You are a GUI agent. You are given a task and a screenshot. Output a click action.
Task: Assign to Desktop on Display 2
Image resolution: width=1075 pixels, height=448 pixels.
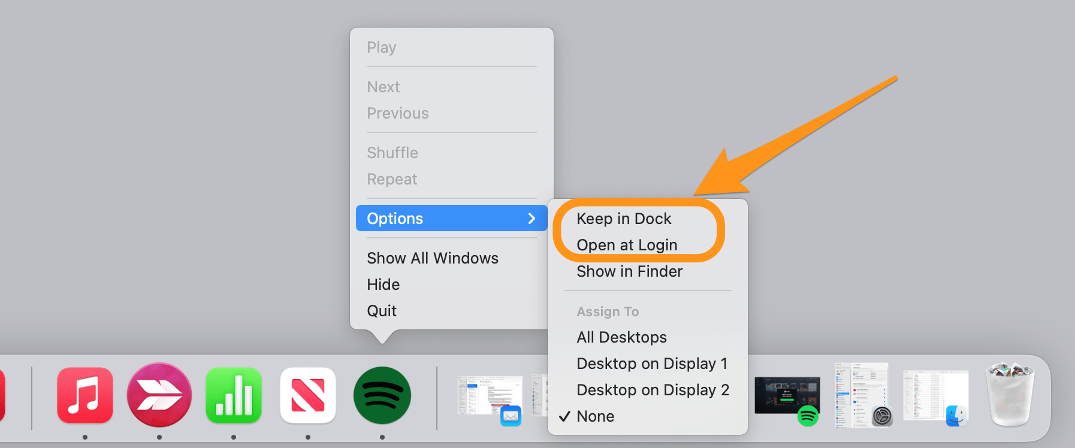[x=653, y=390]
